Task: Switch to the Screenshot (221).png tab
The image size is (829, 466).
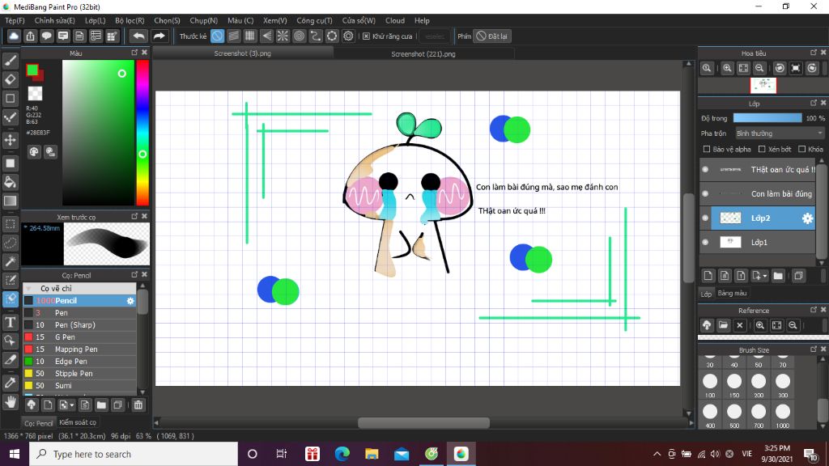Action: (423, 54)
